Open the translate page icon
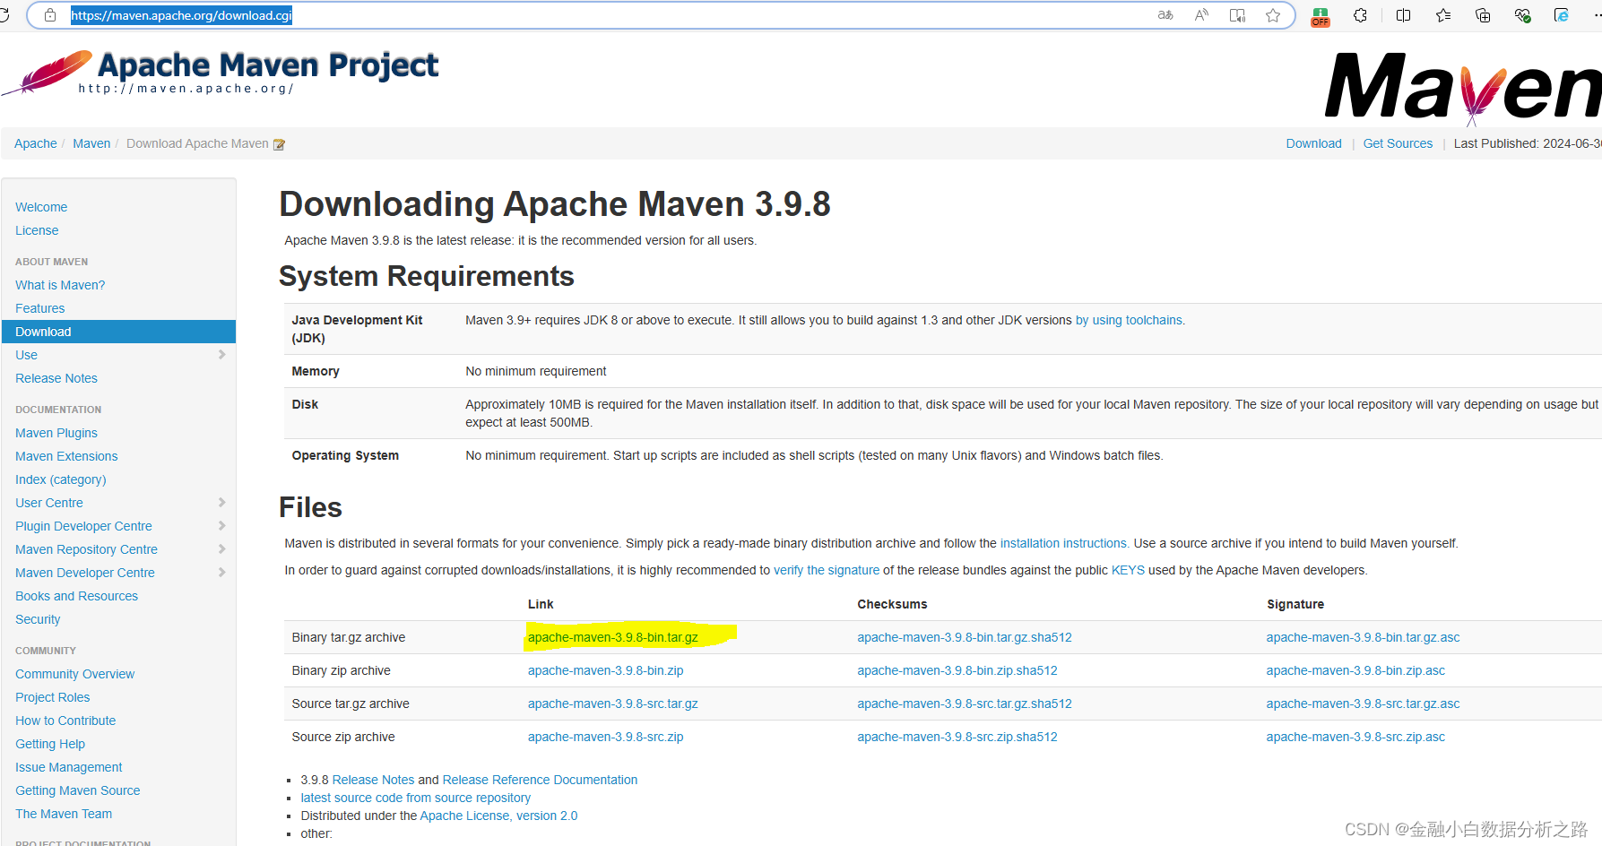This screenshot has height=846, width=1602. [1165, 15]
